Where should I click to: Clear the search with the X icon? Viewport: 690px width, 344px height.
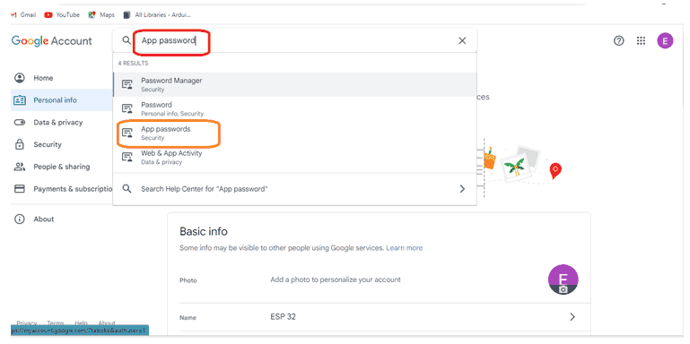tap(462, 41)
